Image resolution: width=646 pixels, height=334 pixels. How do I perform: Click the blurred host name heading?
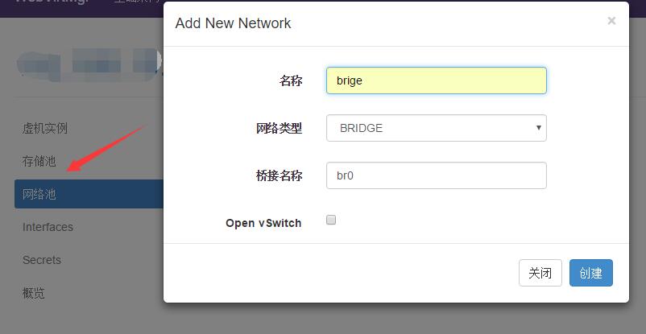[x=89, y=63]
